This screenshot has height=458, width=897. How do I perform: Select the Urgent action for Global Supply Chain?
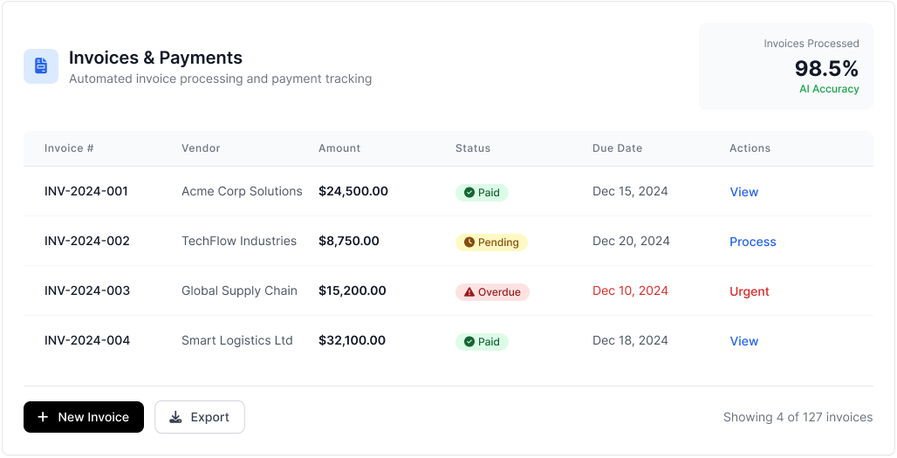(x=749, y=291)
